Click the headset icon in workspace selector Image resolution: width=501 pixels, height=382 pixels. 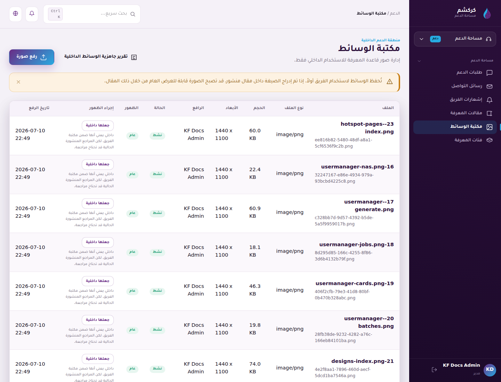(488, 39)
